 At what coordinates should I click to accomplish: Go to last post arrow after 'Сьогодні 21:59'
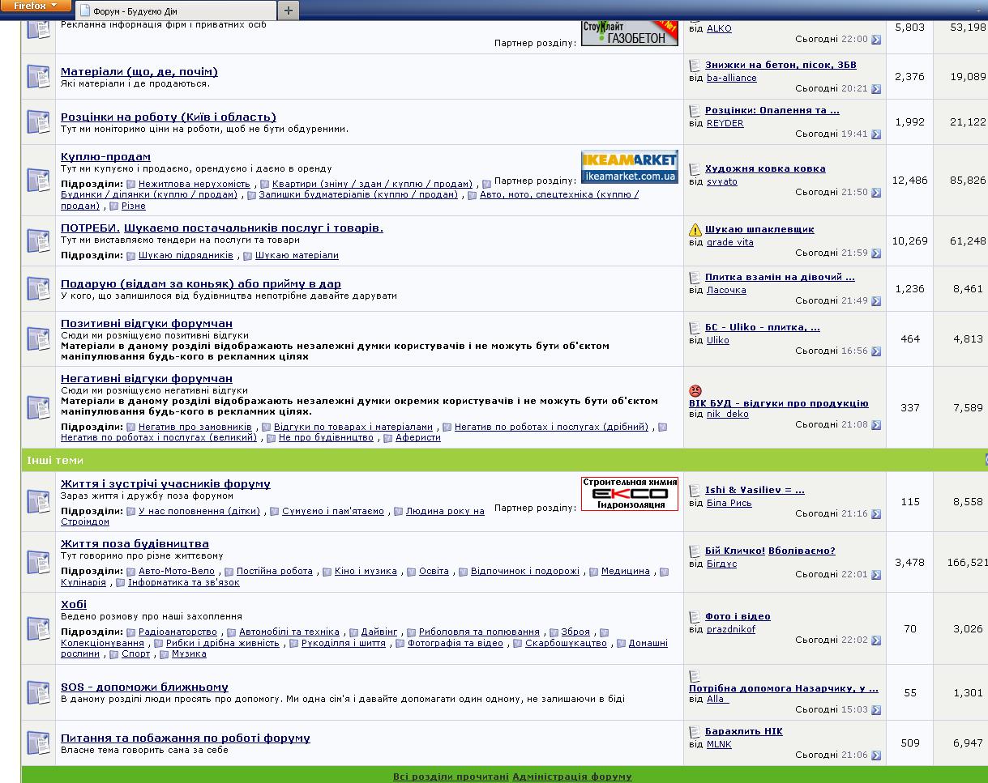pos(876,253)
